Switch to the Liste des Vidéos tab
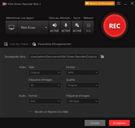This screenshot has width=135, height=128. tap(19, 44)
